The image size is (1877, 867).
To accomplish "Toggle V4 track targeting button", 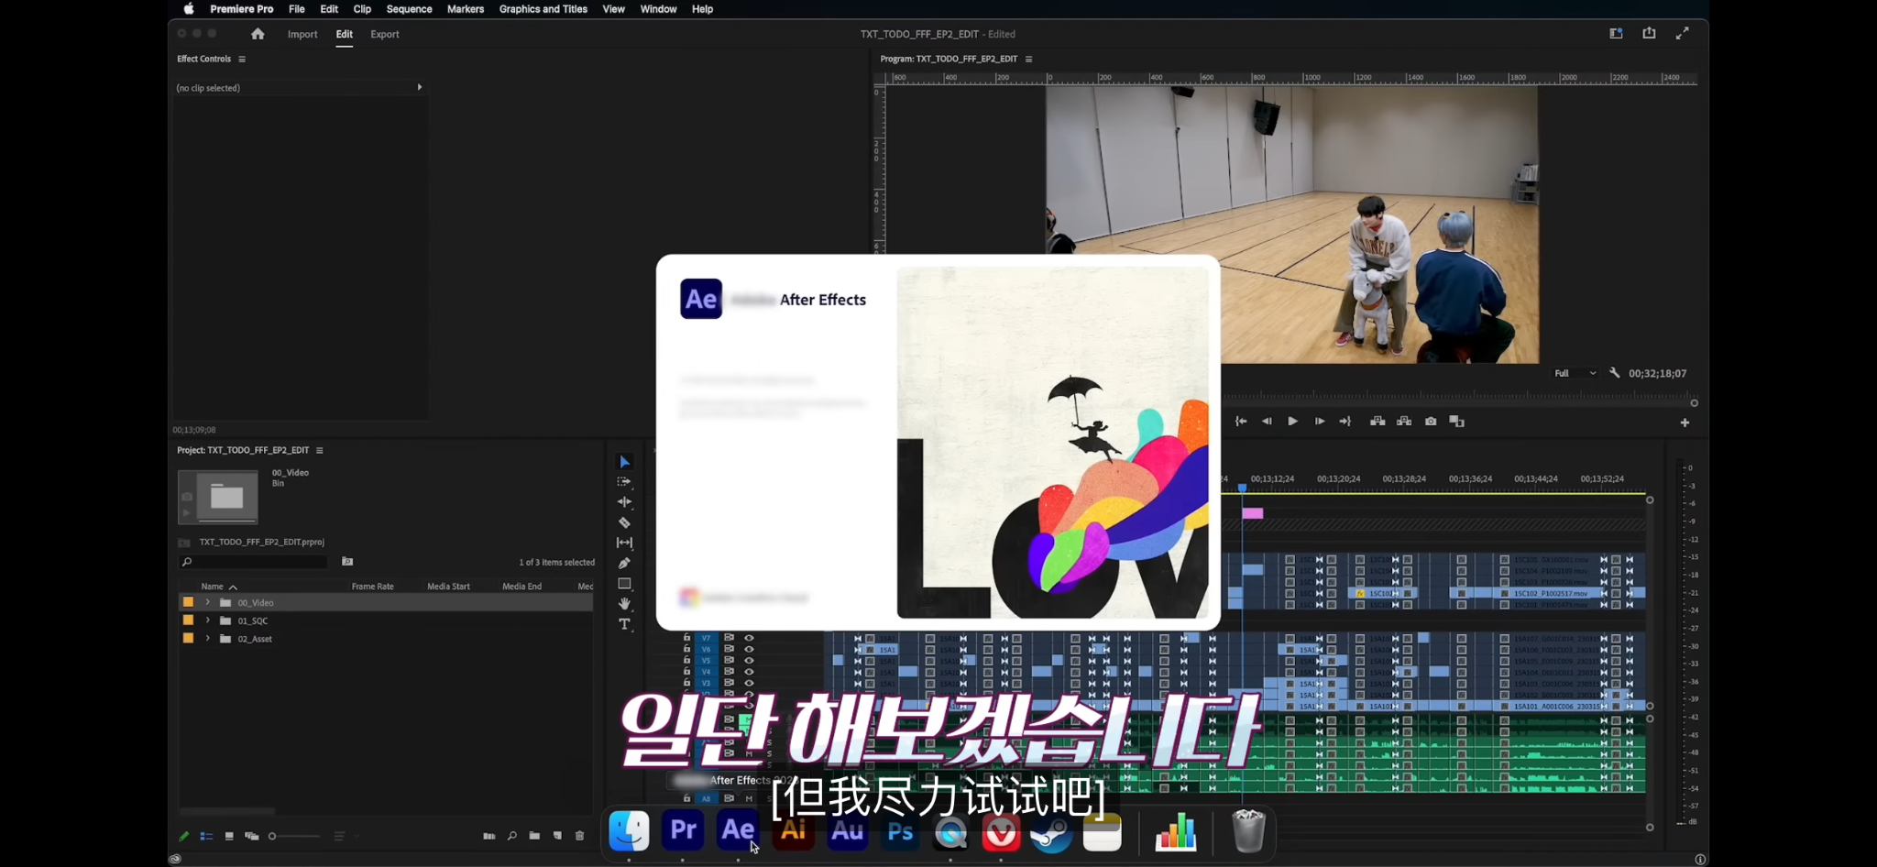I will [706, 672].
